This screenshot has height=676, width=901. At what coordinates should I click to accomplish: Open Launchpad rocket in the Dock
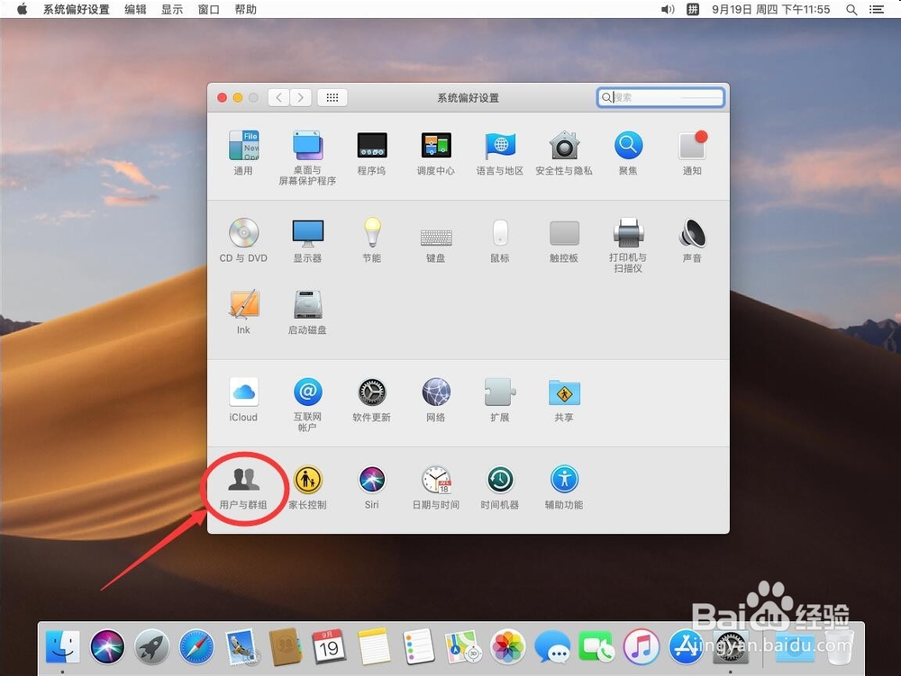pos(151,646)
